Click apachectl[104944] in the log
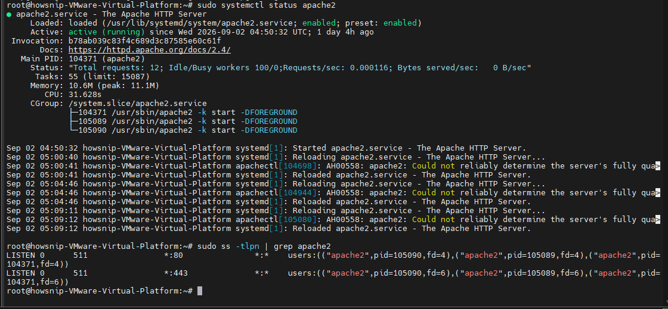This screenshot has height=309, width=668. (x=276, y=192)
